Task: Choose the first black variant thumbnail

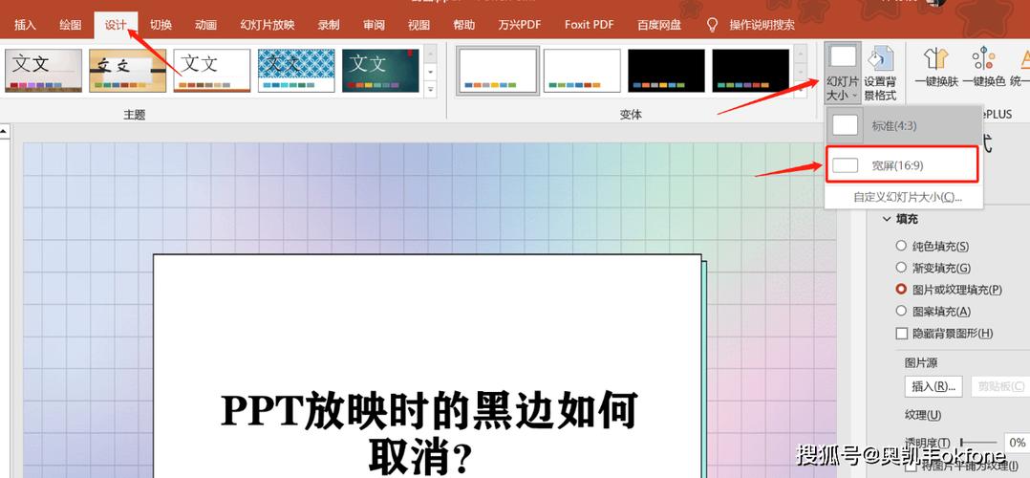Action: pos(666,71)
